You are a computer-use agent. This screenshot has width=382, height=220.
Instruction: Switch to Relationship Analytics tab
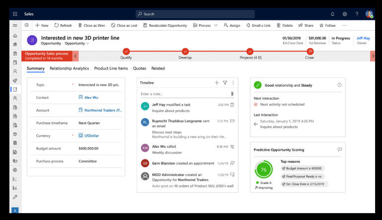pos(69,68)
